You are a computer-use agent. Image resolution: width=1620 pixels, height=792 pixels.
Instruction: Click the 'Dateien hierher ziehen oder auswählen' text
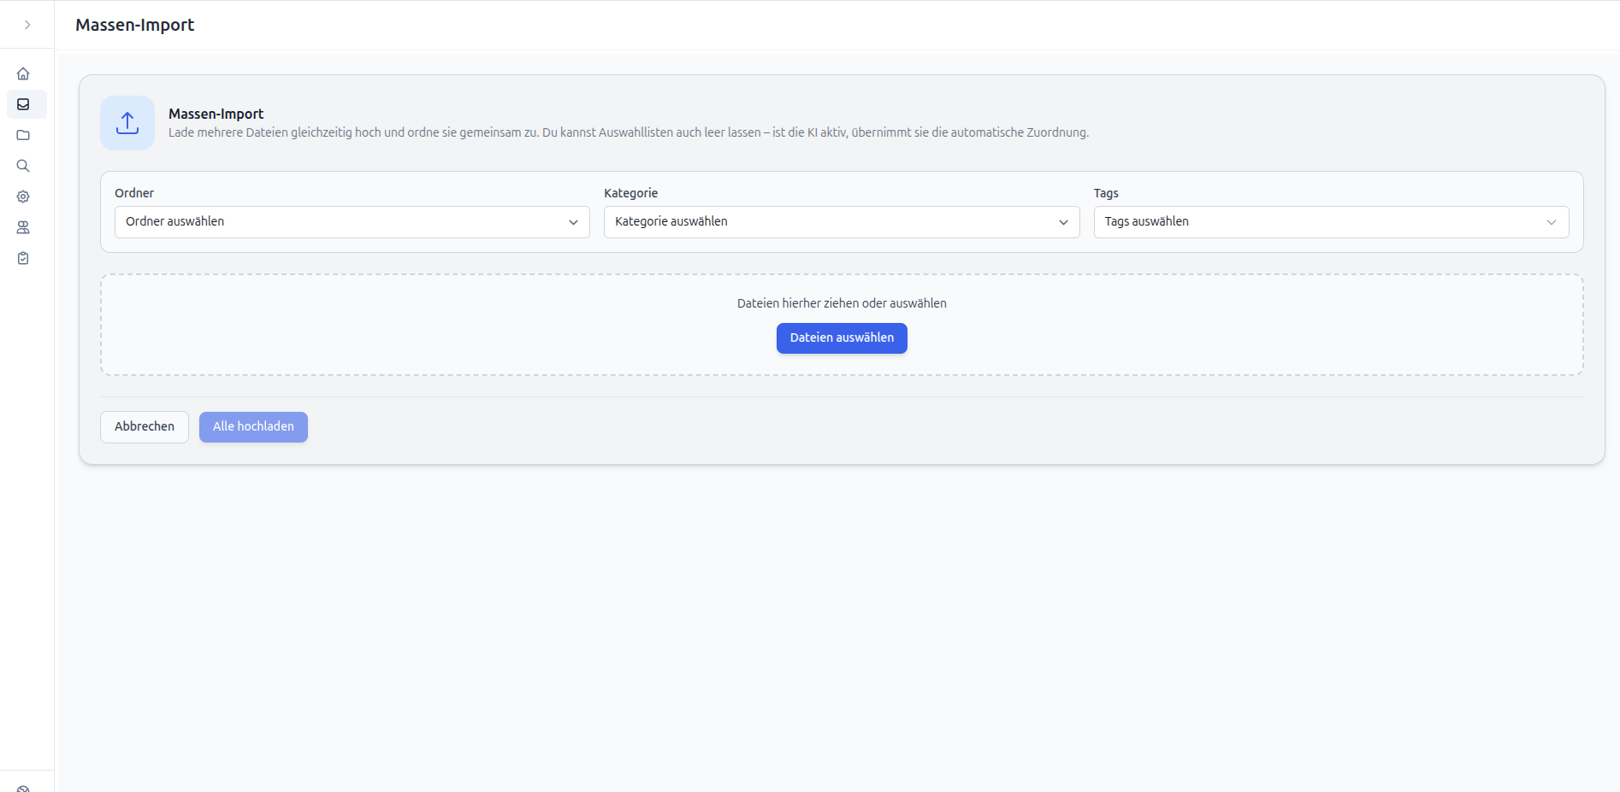click(x=842, y=303)
